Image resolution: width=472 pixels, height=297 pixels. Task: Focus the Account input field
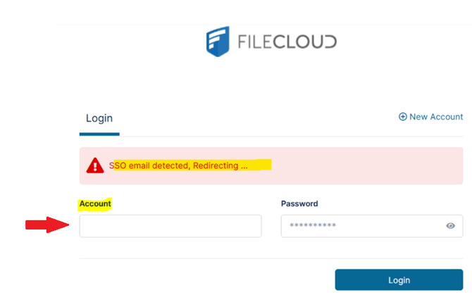[170, 226]
